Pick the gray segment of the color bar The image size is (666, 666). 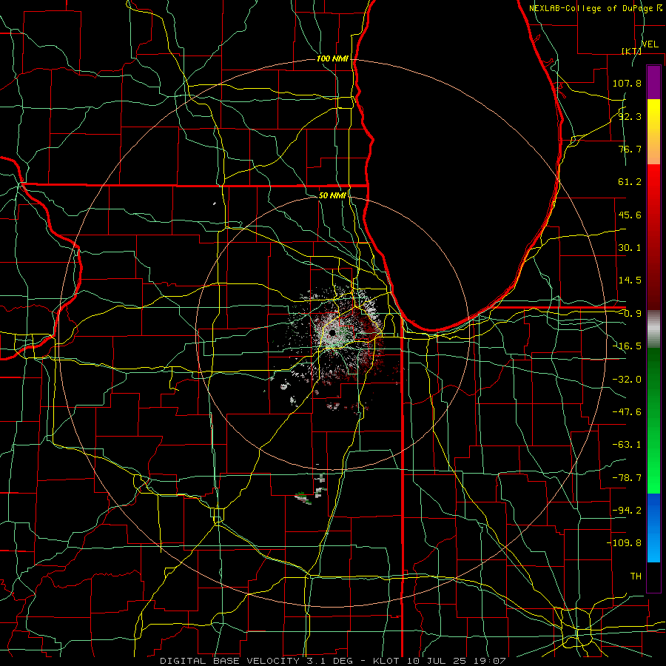[x=653, y=329]
